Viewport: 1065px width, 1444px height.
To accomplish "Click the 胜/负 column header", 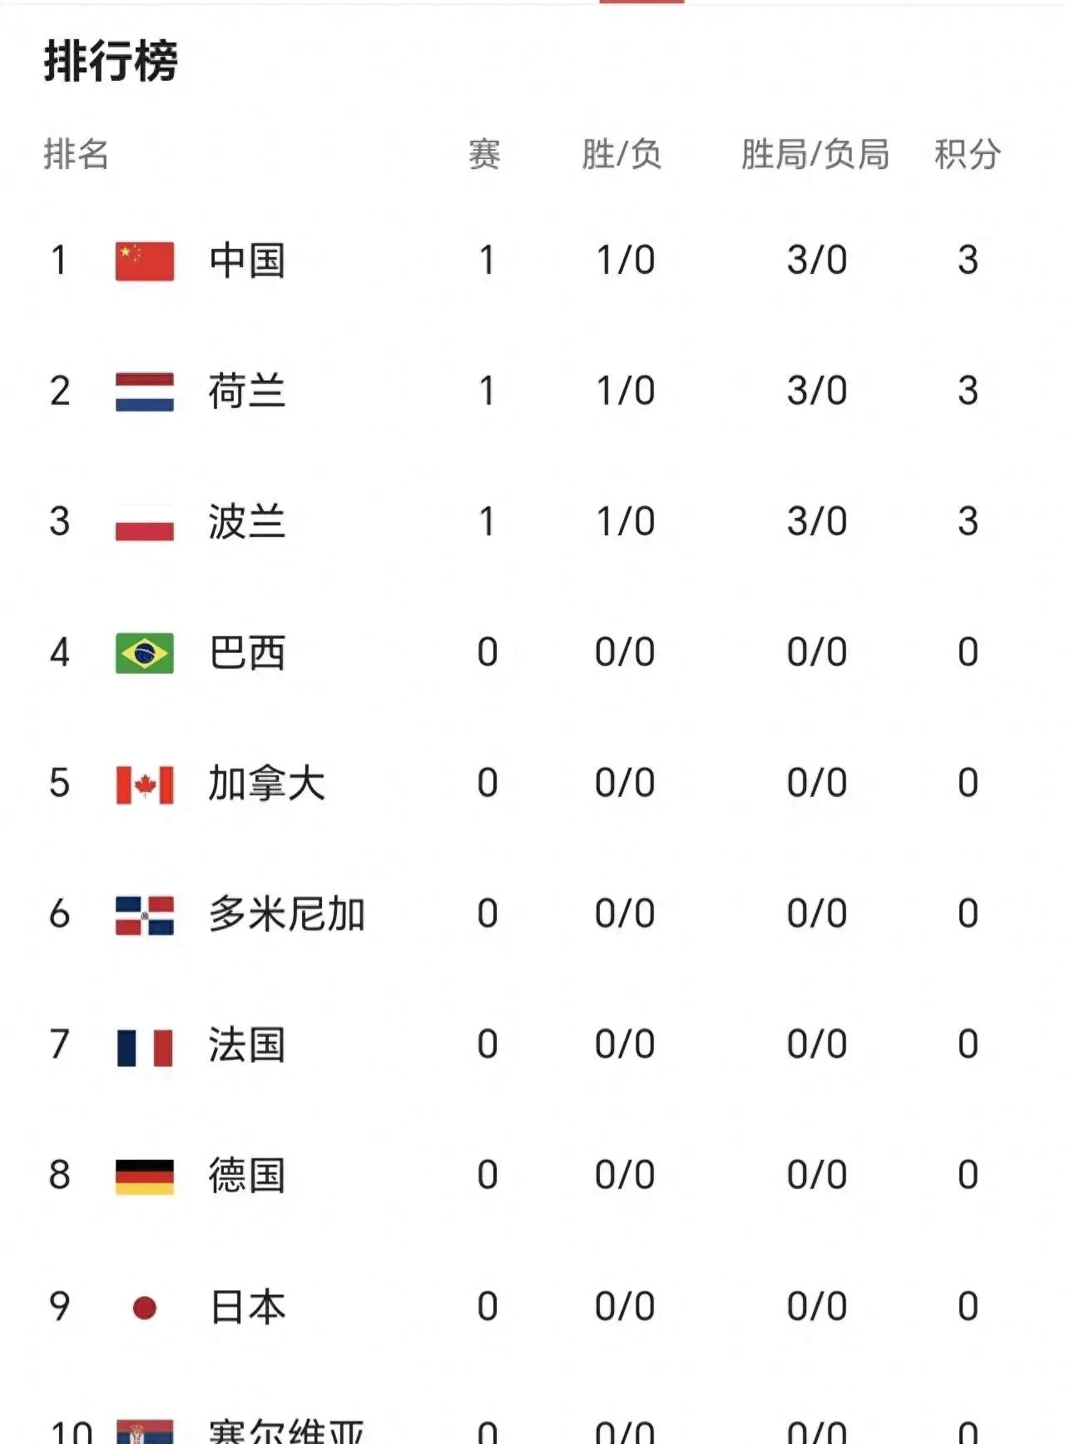I will [x=622, y=155].
